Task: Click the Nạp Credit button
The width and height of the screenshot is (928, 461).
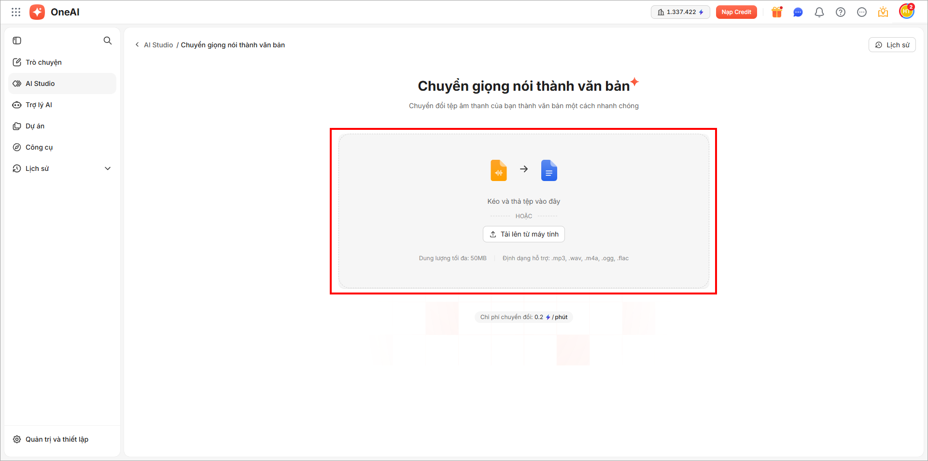Action: pos(736,12)
